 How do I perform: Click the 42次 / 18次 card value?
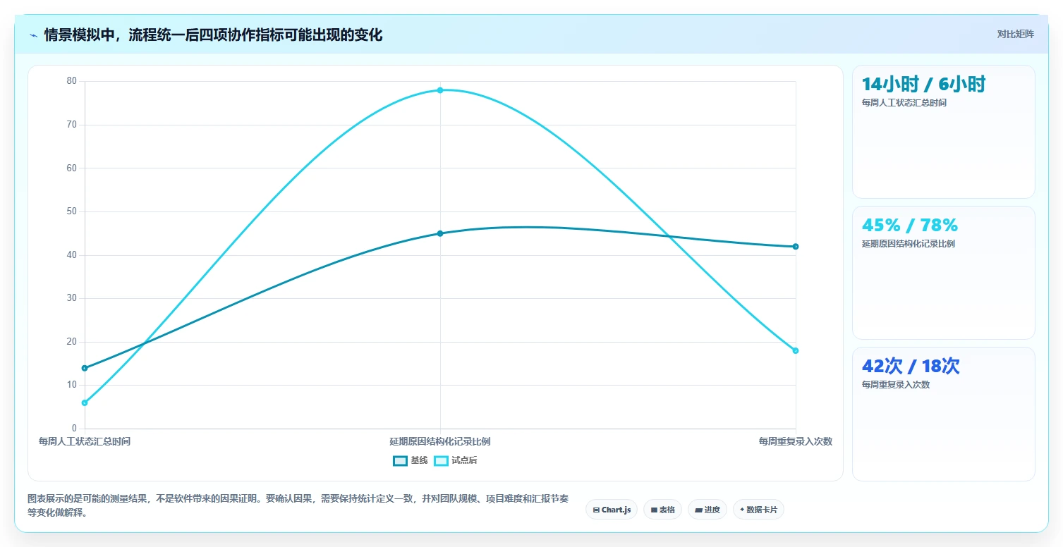911,366
